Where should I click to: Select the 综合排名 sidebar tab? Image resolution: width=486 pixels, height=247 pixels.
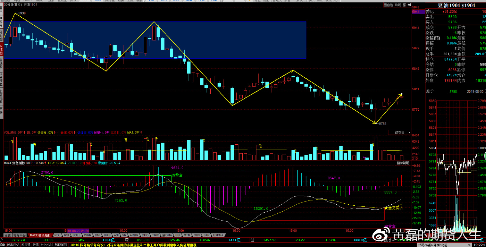[1, 79]
